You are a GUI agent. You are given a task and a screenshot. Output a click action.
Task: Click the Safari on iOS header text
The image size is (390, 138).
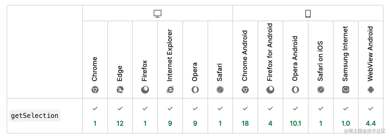(320, 61)
